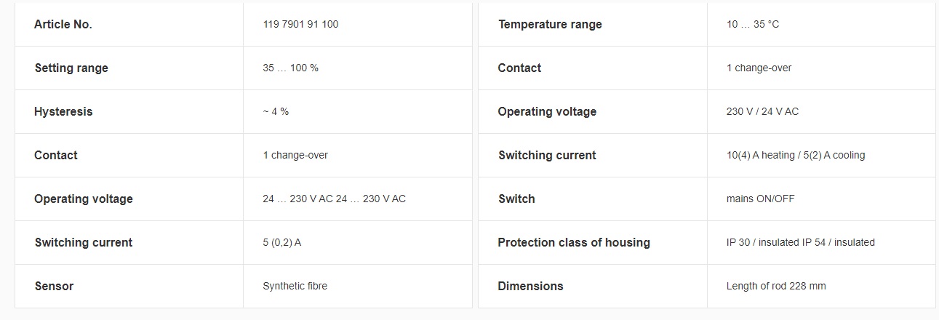Select 10(4) A heating / 5(2) A cooling
The image size is (939, 320).
[x=796, y=155]
